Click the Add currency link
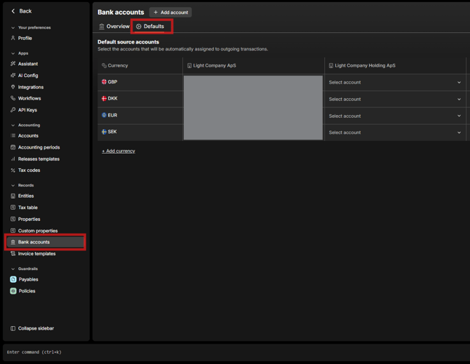Screen dimensions: 470x364 point(119,151)
